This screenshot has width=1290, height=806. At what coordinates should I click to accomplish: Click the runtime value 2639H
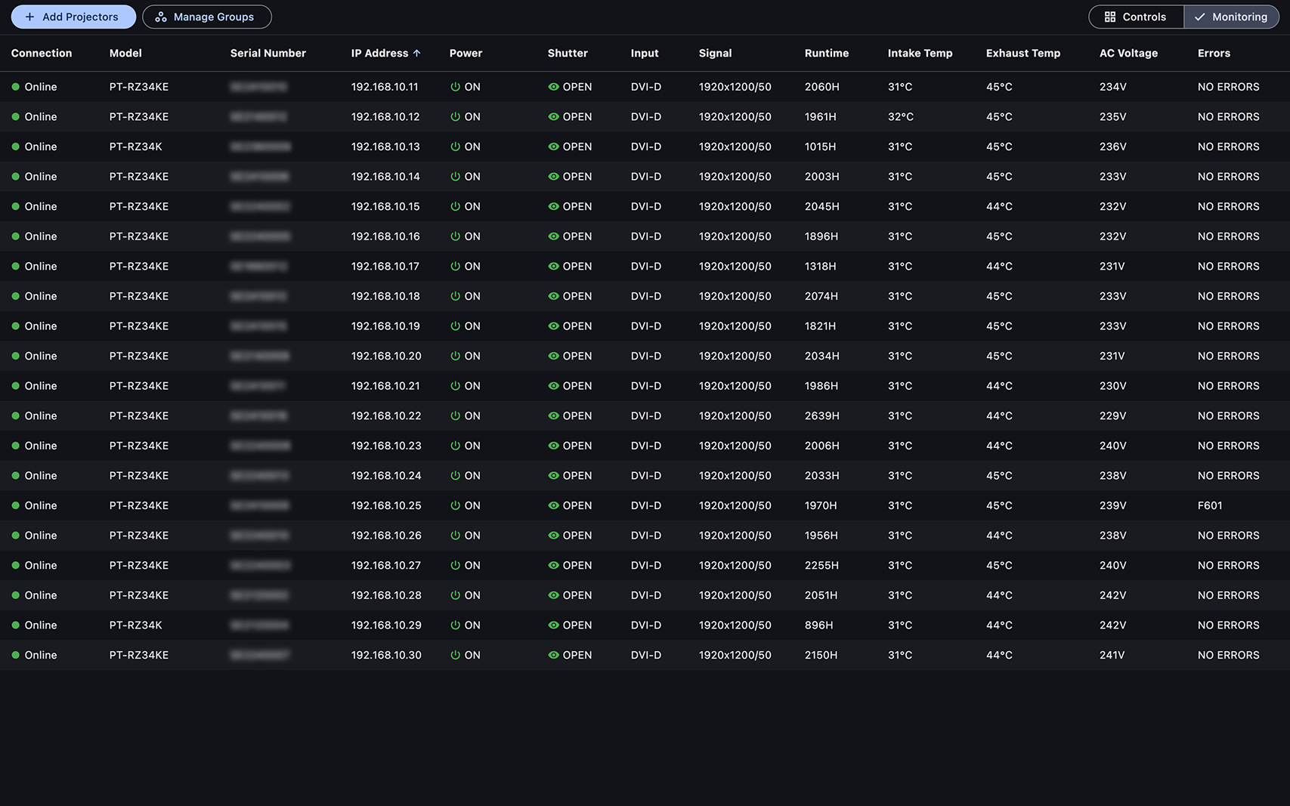tap(822, 415)
